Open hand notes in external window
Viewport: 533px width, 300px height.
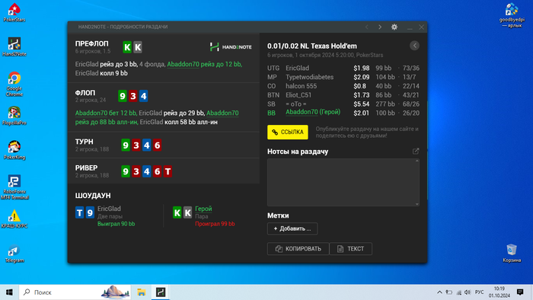pyautogui.click(x=416, y=152)
